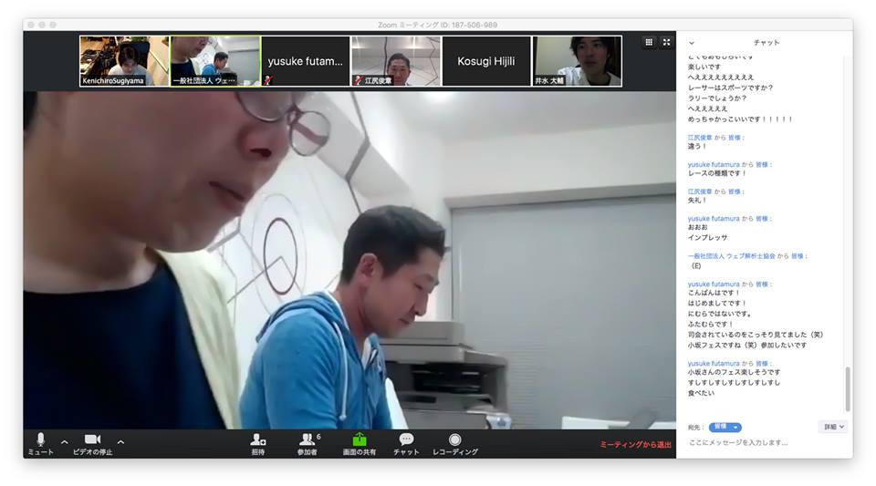Screen dimensions: 876x486
Task: Click the chat panel title チャット
Action: [766, 43]
